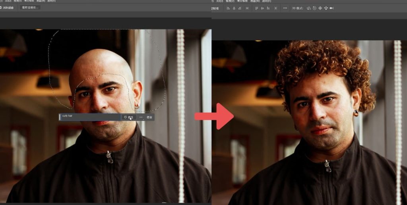Select the 3D roll camera icon
The width and height of the screenshot is (407, 205).
pos(315,8)
